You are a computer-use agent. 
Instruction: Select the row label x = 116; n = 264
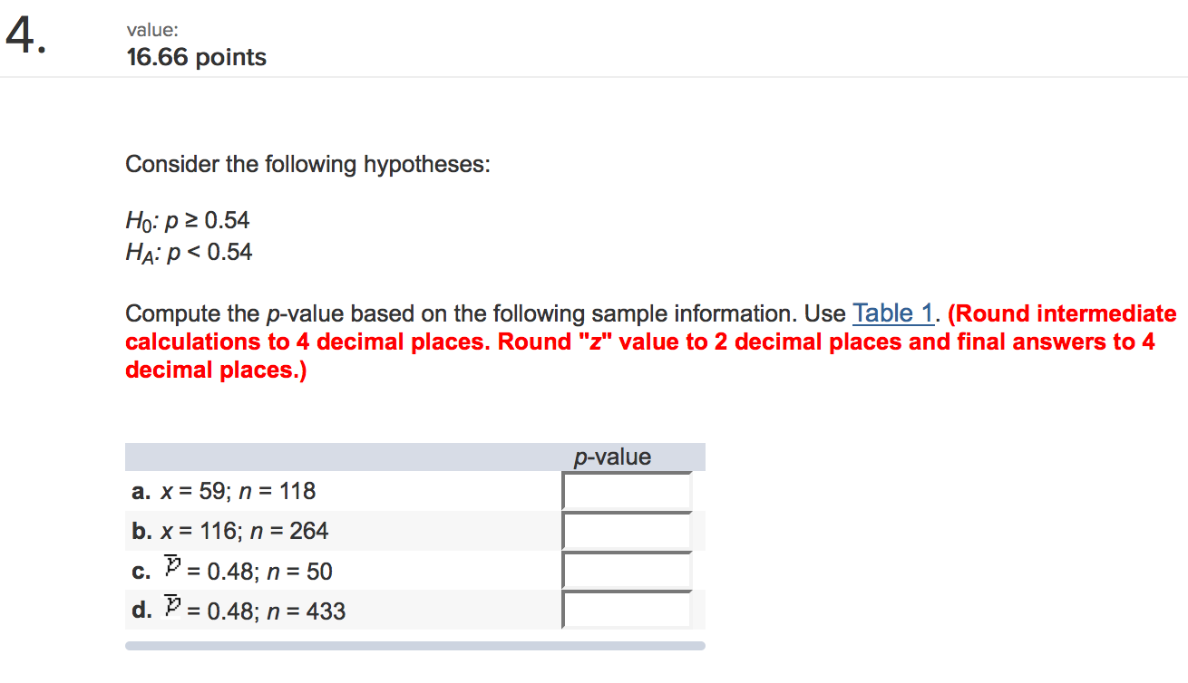click(x=229, y=531)
